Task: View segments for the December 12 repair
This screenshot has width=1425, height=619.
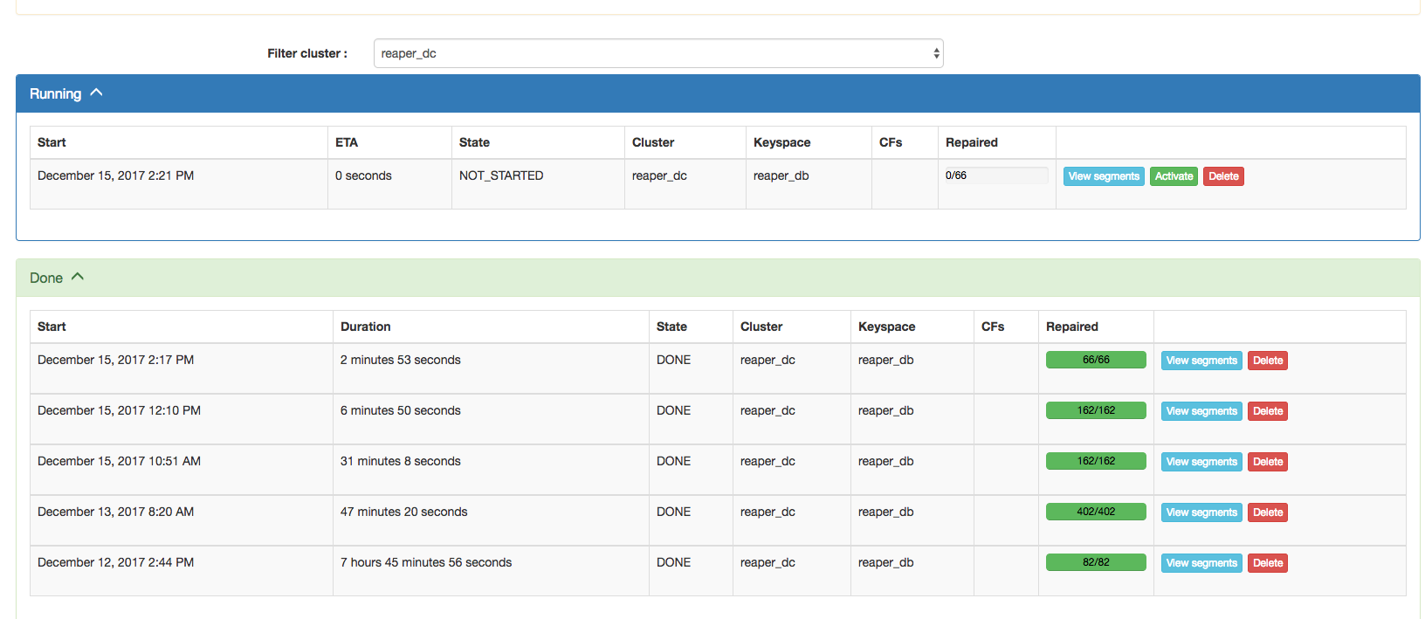Action: [1201, 563]
